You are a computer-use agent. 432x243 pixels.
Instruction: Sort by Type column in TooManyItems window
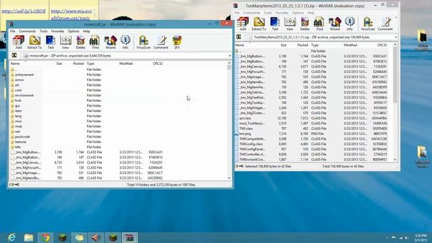[315, 45]
